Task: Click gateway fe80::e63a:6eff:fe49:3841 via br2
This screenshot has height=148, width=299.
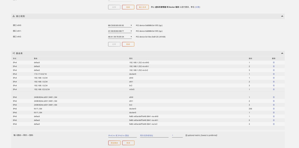Action: (143, 124)
